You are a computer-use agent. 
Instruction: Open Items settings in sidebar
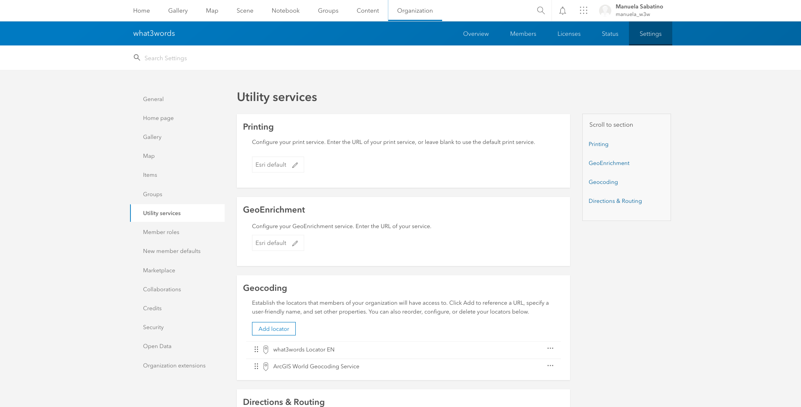click(150, 175)
